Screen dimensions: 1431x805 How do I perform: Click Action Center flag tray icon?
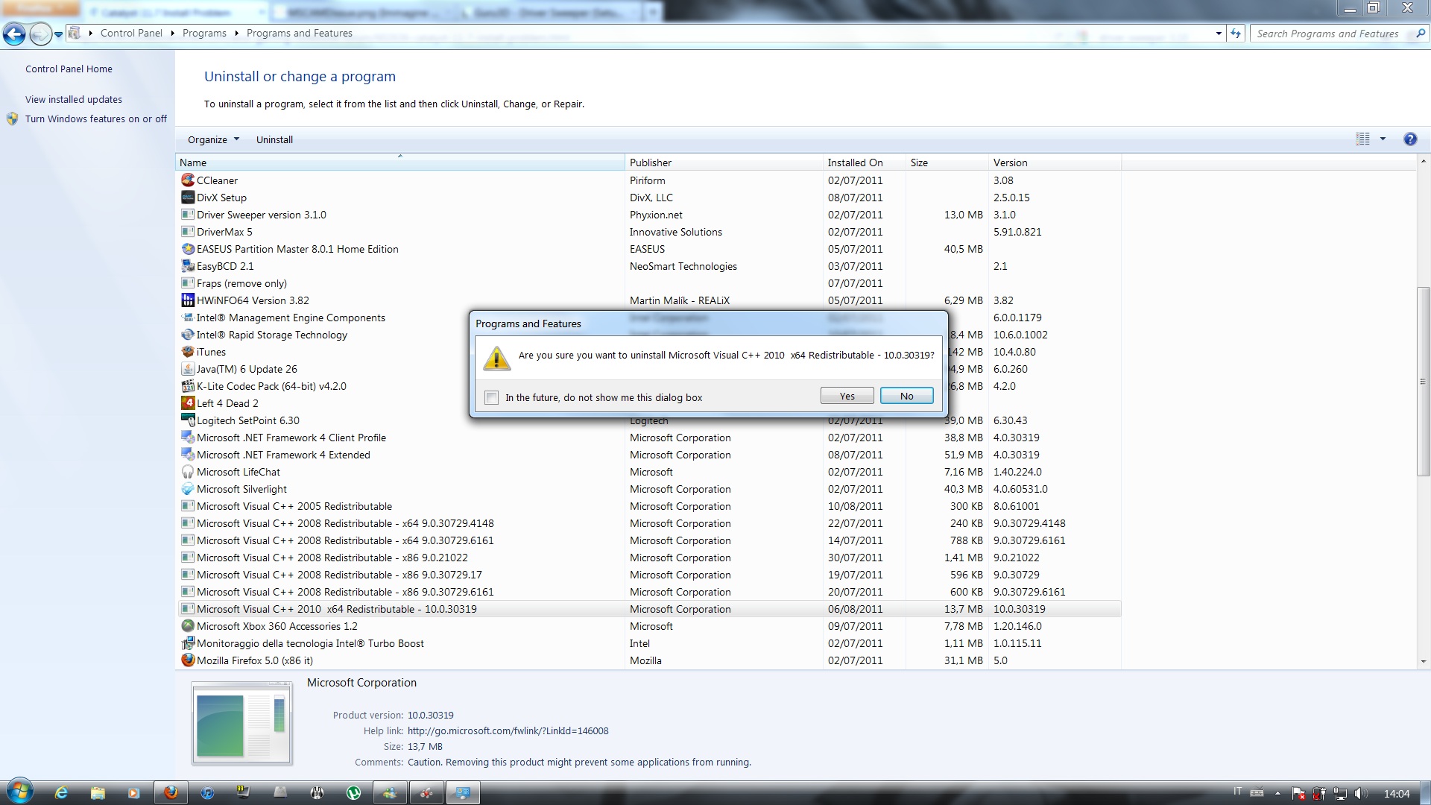(1298, 794)
